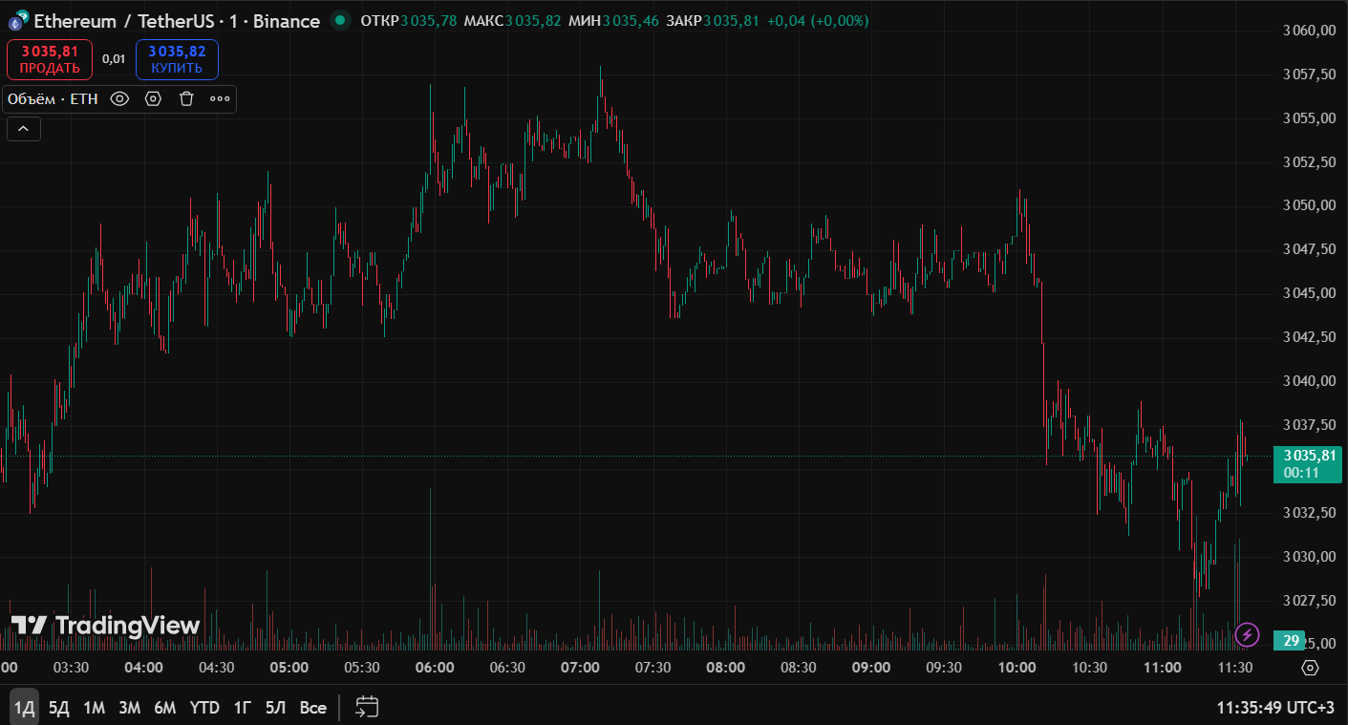Image resolution: width=1348 pixels, height=725 pixels.
Task: Click the green market status dot
Action: point(339,20)
